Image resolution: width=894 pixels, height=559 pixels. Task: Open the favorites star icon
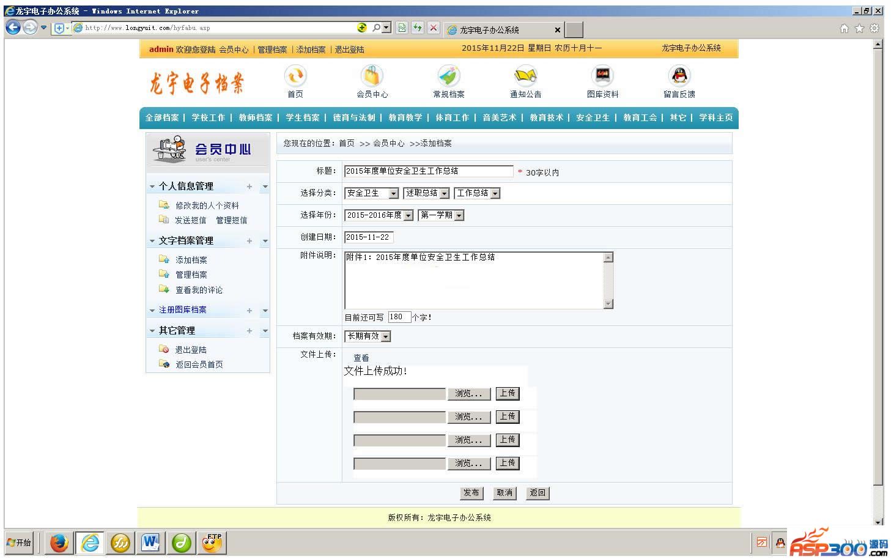click(x=859, y=28)
